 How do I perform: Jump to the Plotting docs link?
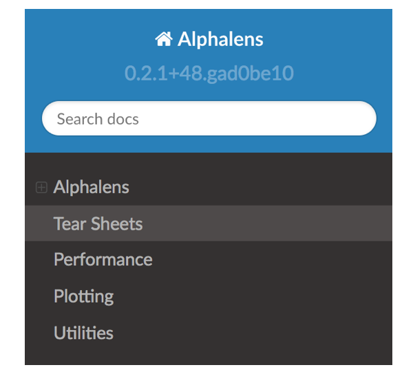[x=84, y=297]
